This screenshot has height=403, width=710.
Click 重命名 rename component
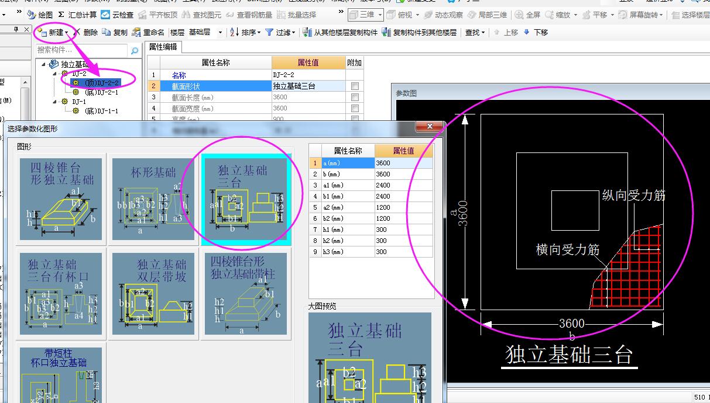point(148,33)
